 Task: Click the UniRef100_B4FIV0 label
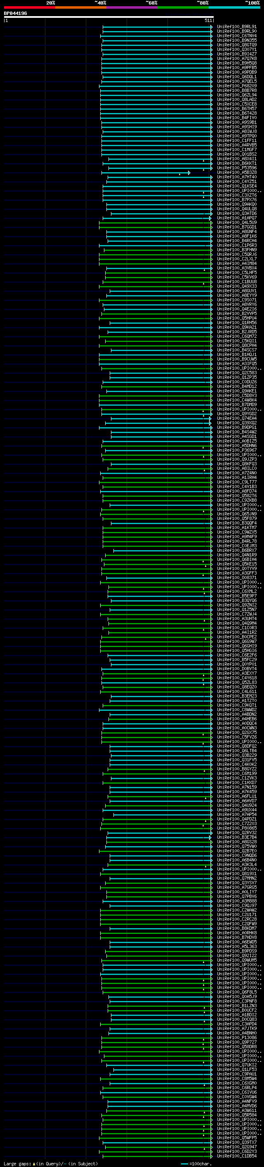click(x=236, y=118)
